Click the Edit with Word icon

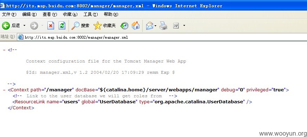(176, 26)
